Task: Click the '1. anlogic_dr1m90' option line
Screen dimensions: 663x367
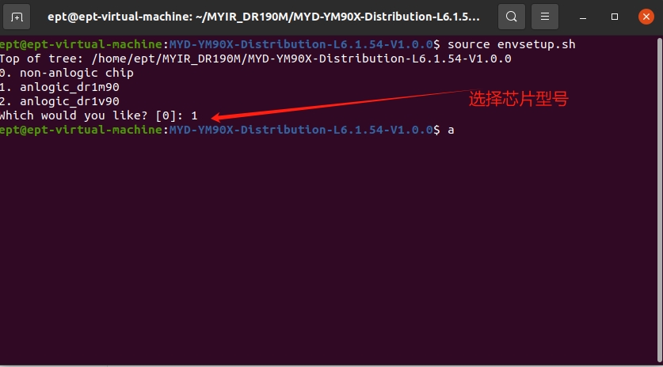Action: (x=59, y=87)
